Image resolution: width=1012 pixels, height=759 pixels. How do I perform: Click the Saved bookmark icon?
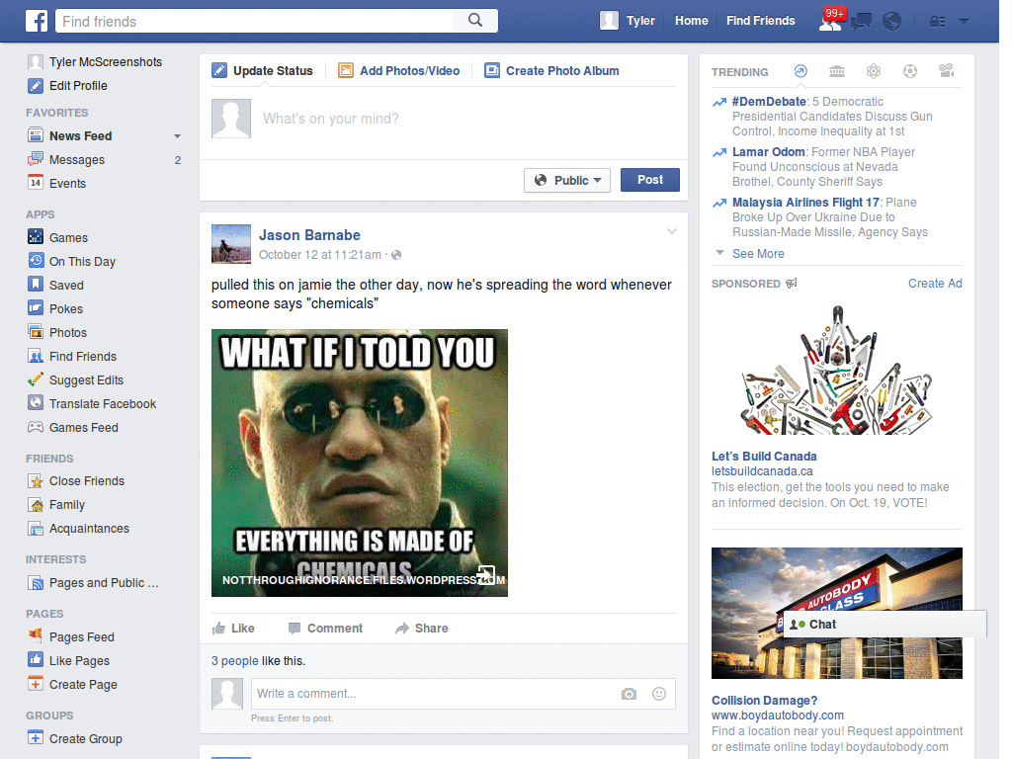(36, 285)
